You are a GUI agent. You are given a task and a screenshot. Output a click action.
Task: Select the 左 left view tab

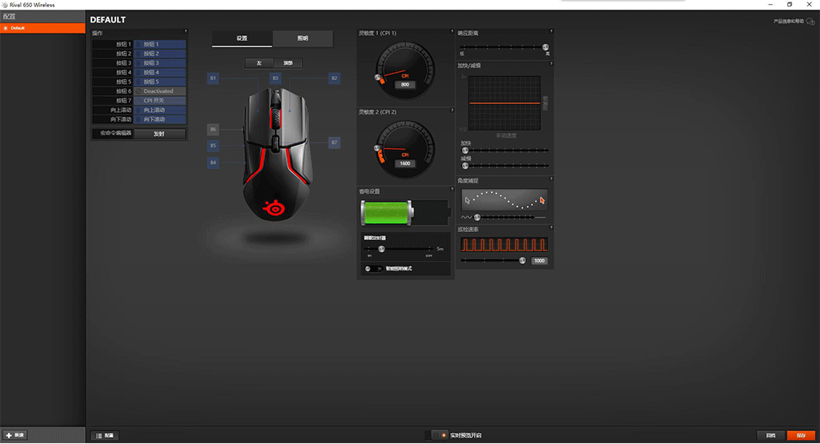[x=259, y=63]
